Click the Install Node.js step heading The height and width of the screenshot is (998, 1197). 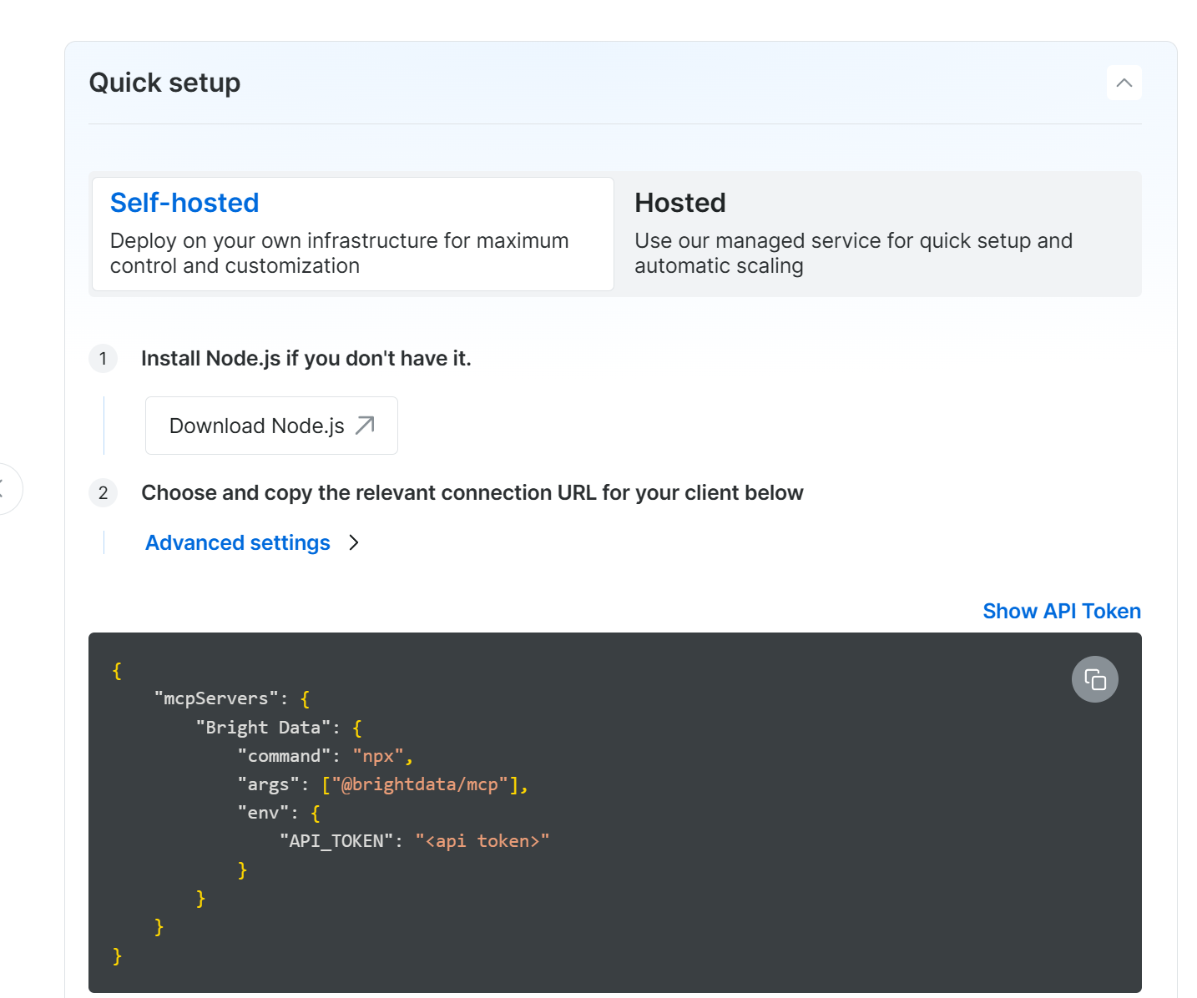tap(306, 359)
